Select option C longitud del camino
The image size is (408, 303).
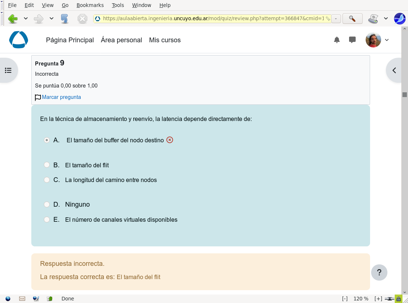(46, 180)
